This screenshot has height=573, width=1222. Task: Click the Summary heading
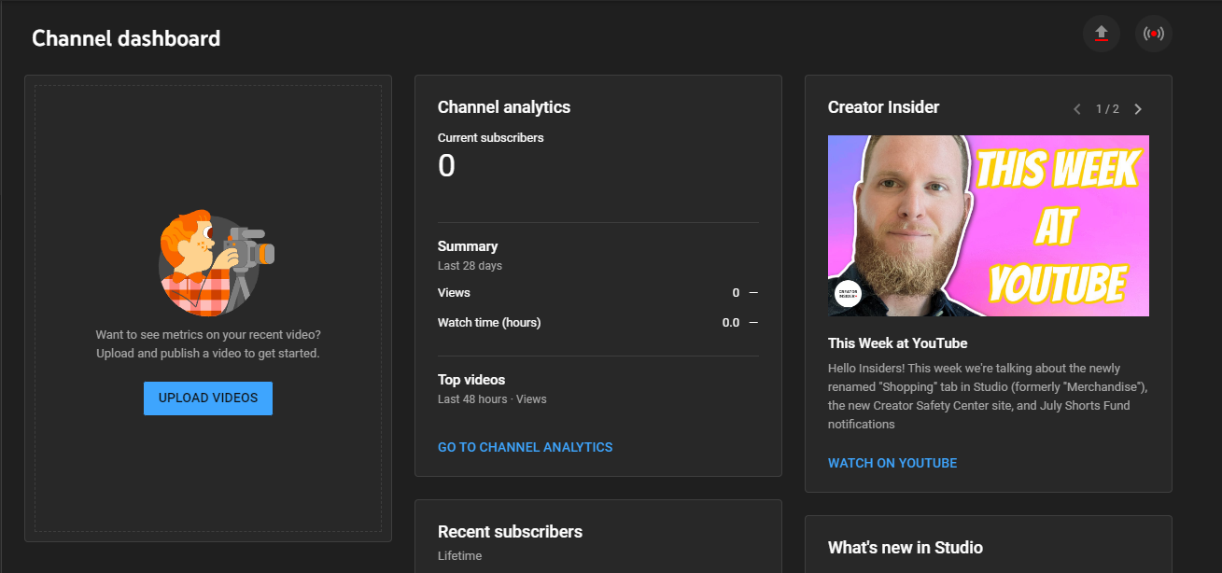pyautogui.click(x=468, y=246)
